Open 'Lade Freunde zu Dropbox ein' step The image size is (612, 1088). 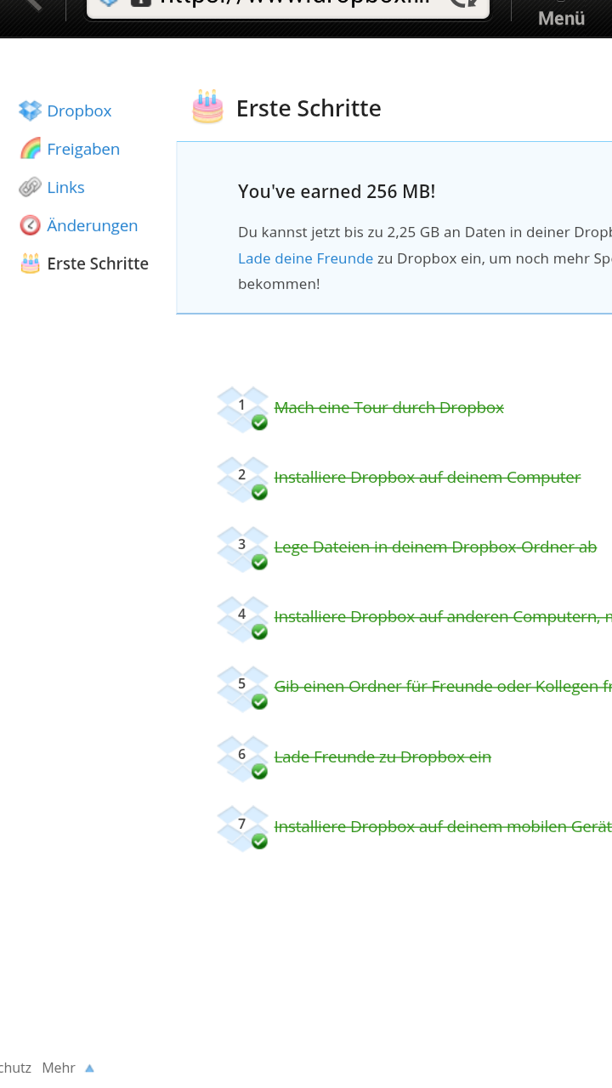point(382,756)
